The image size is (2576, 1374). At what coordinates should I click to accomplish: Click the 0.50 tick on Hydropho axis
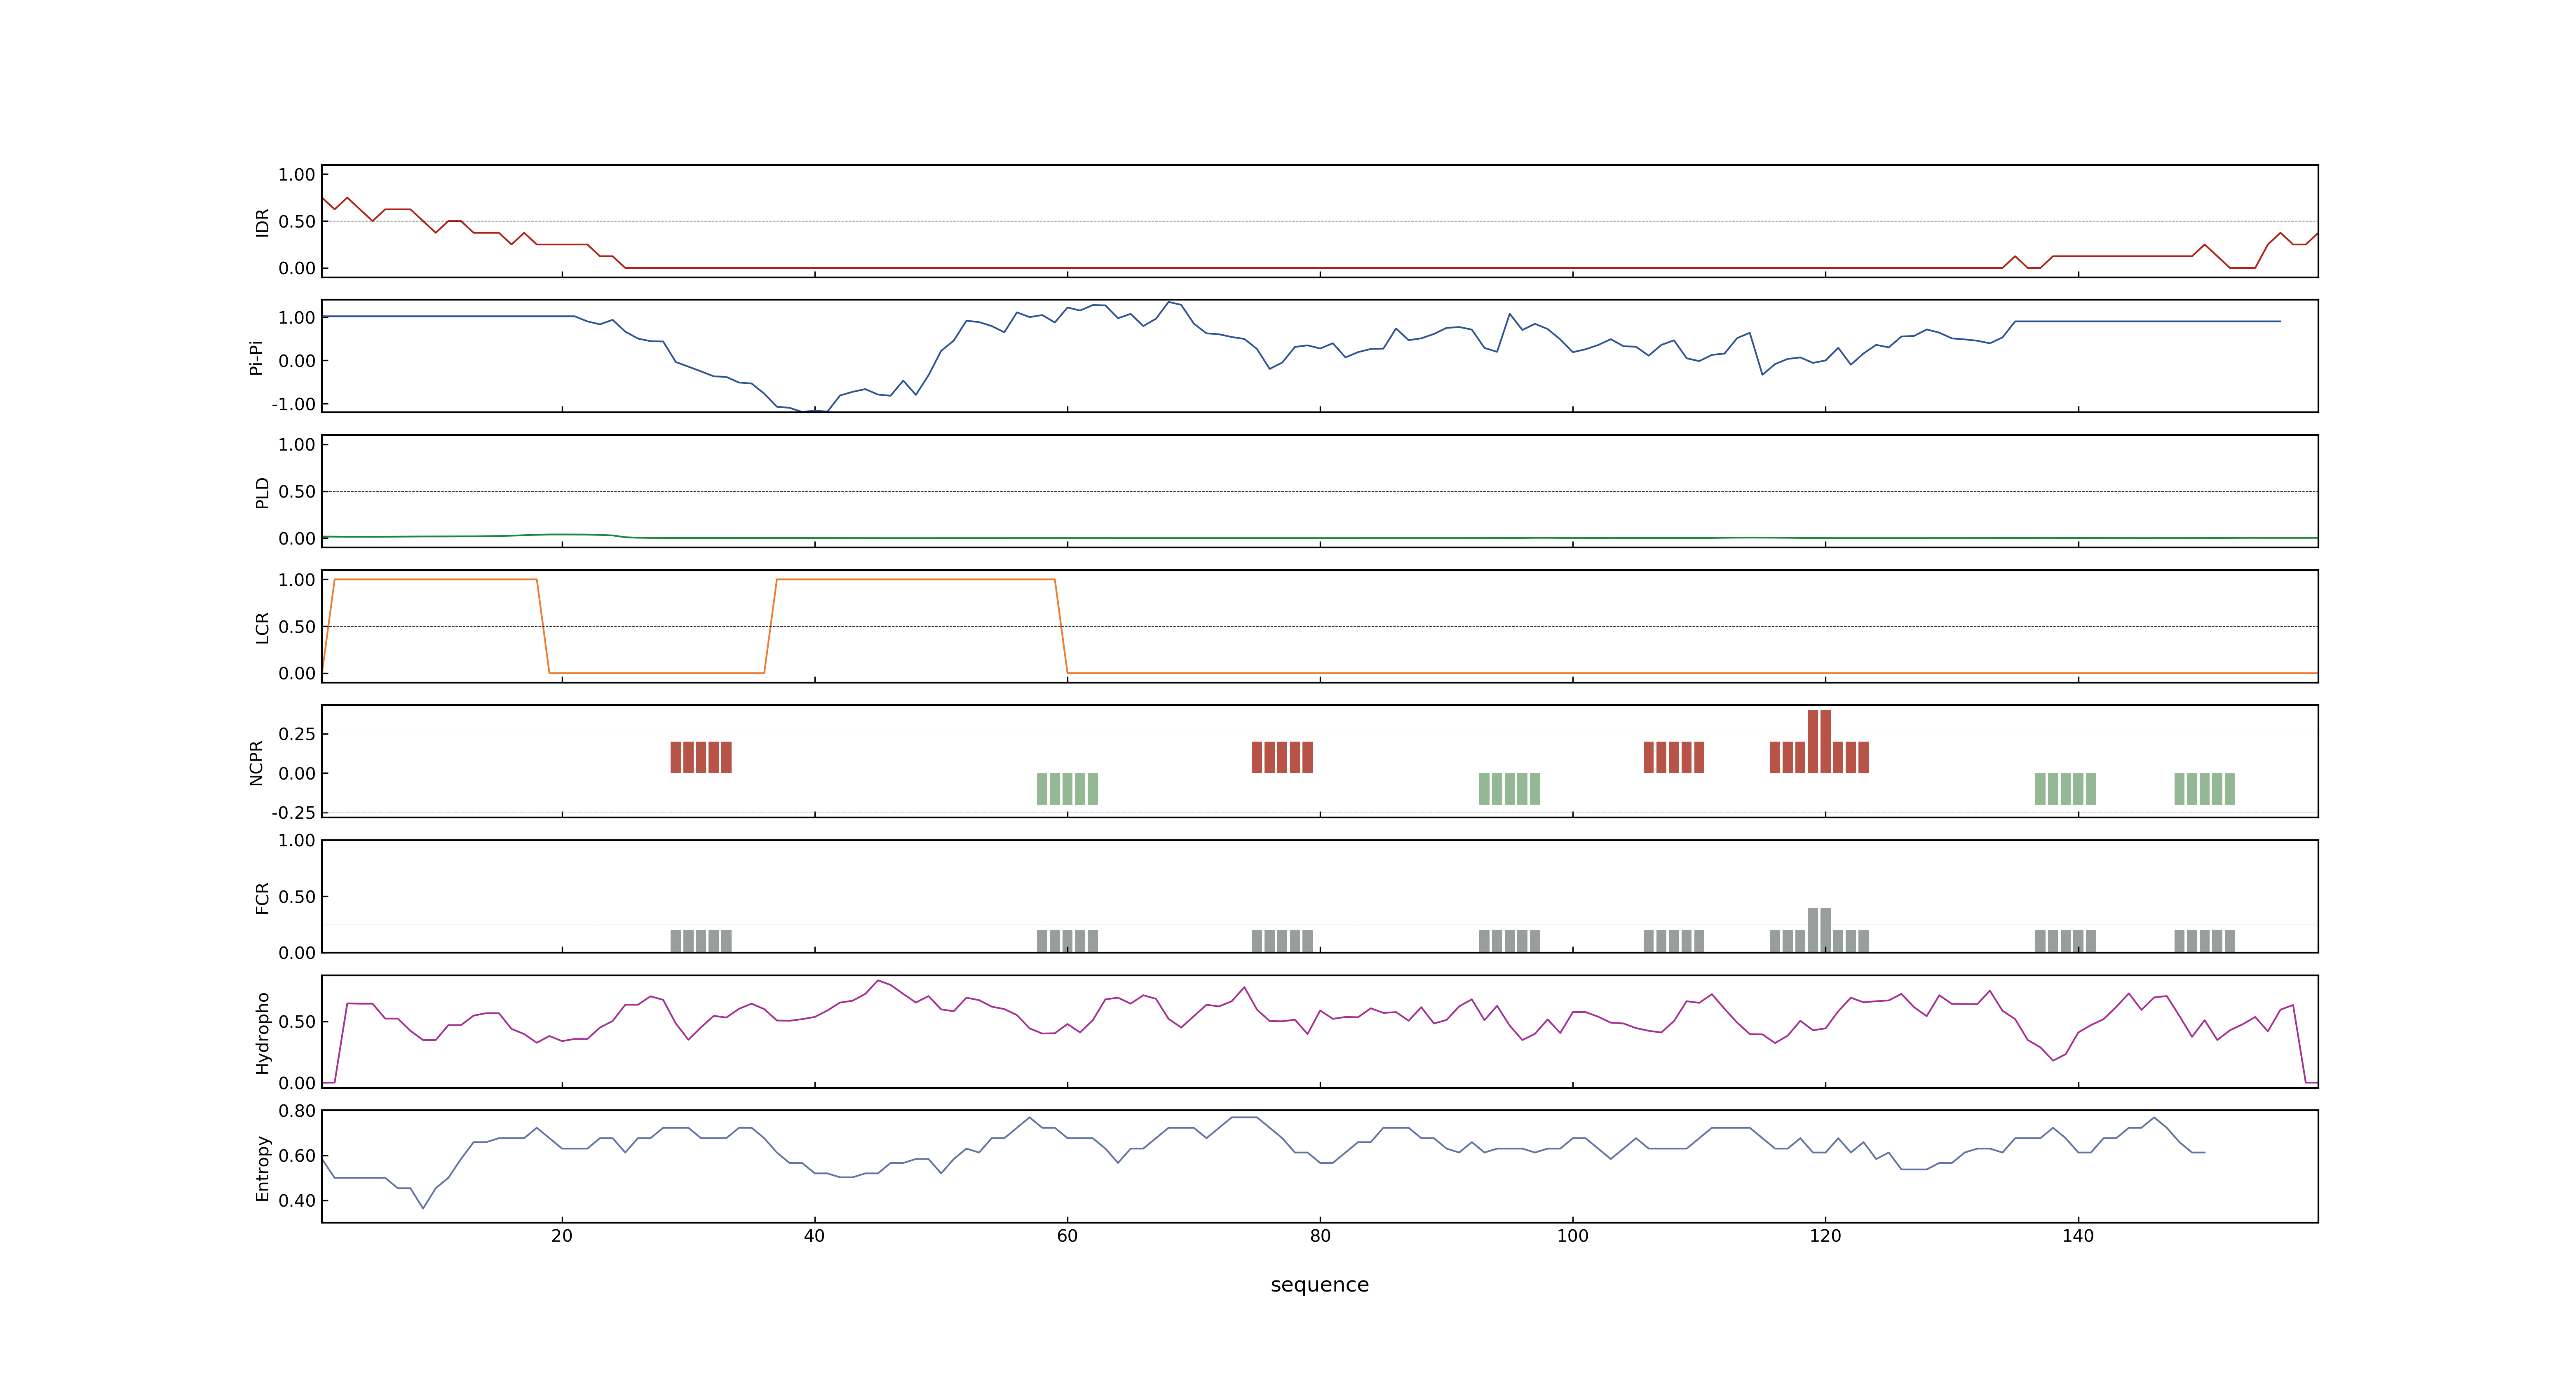click(297, 1022)
